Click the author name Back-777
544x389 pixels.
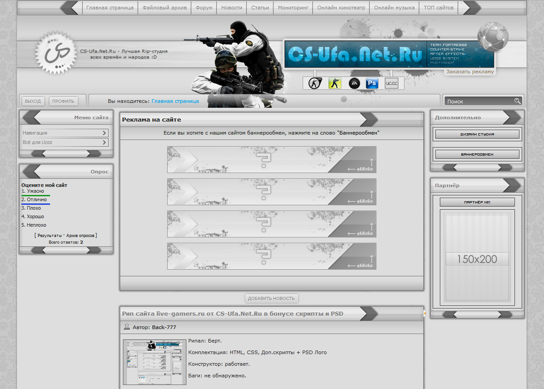[164, 327]
